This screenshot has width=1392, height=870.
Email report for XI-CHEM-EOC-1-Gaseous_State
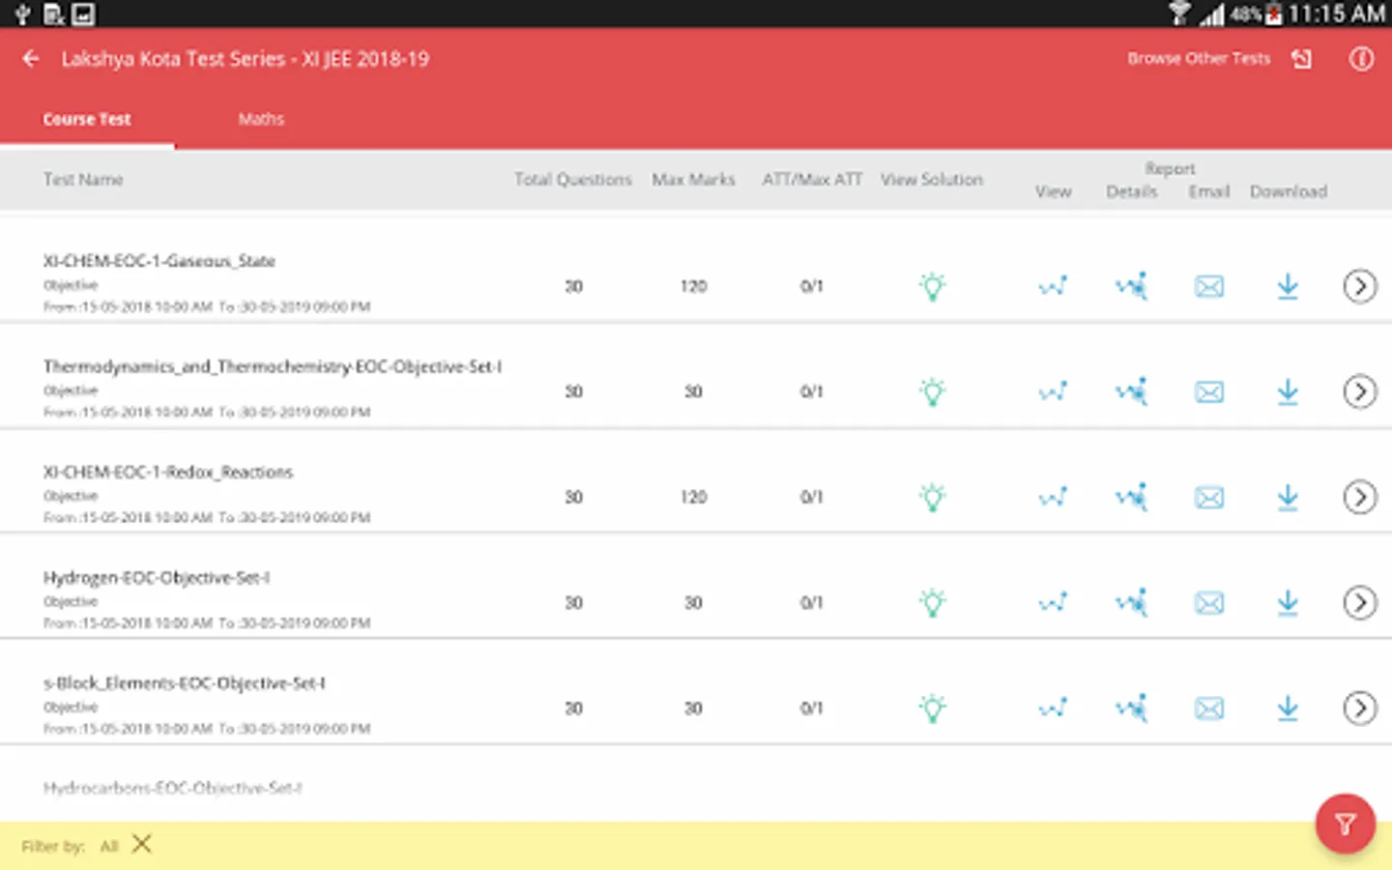(1209, 286)
